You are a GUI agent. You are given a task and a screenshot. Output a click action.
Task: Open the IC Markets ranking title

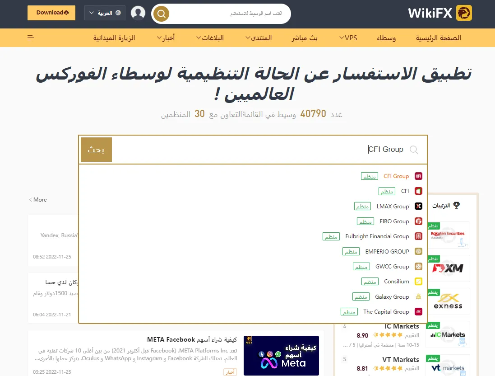pos(402,326)
